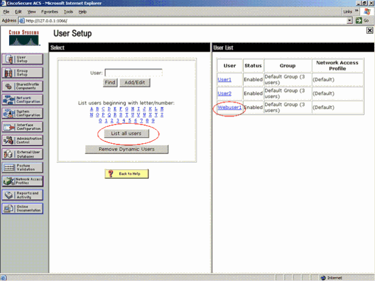Close the User Setup pane X

[370, 31]
